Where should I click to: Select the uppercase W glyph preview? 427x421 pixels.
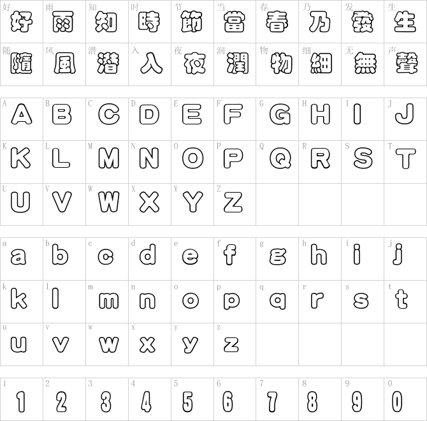(109, 202)
